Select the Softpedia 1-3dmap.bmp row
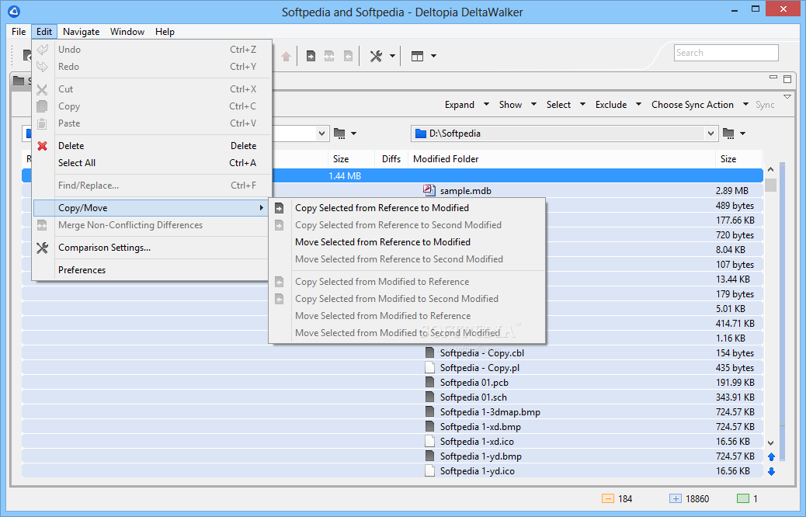Image resolution: width=806 pixels, height=517 pixels. [x=392, y=412]
